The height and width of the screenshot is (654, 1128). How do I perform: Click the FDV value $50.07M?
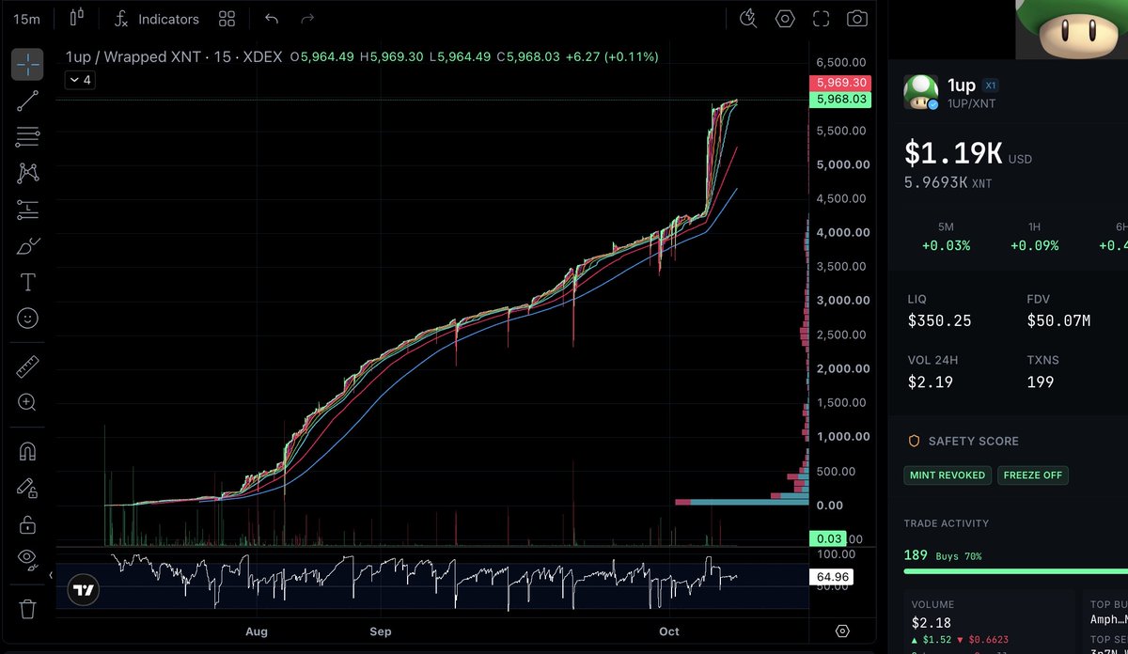pyautogui.click(x=1058, y=321)
